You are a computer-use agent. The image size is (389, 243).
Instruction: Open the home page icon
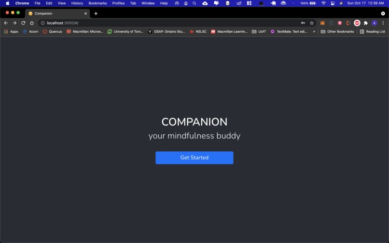[x=32, y=23]
